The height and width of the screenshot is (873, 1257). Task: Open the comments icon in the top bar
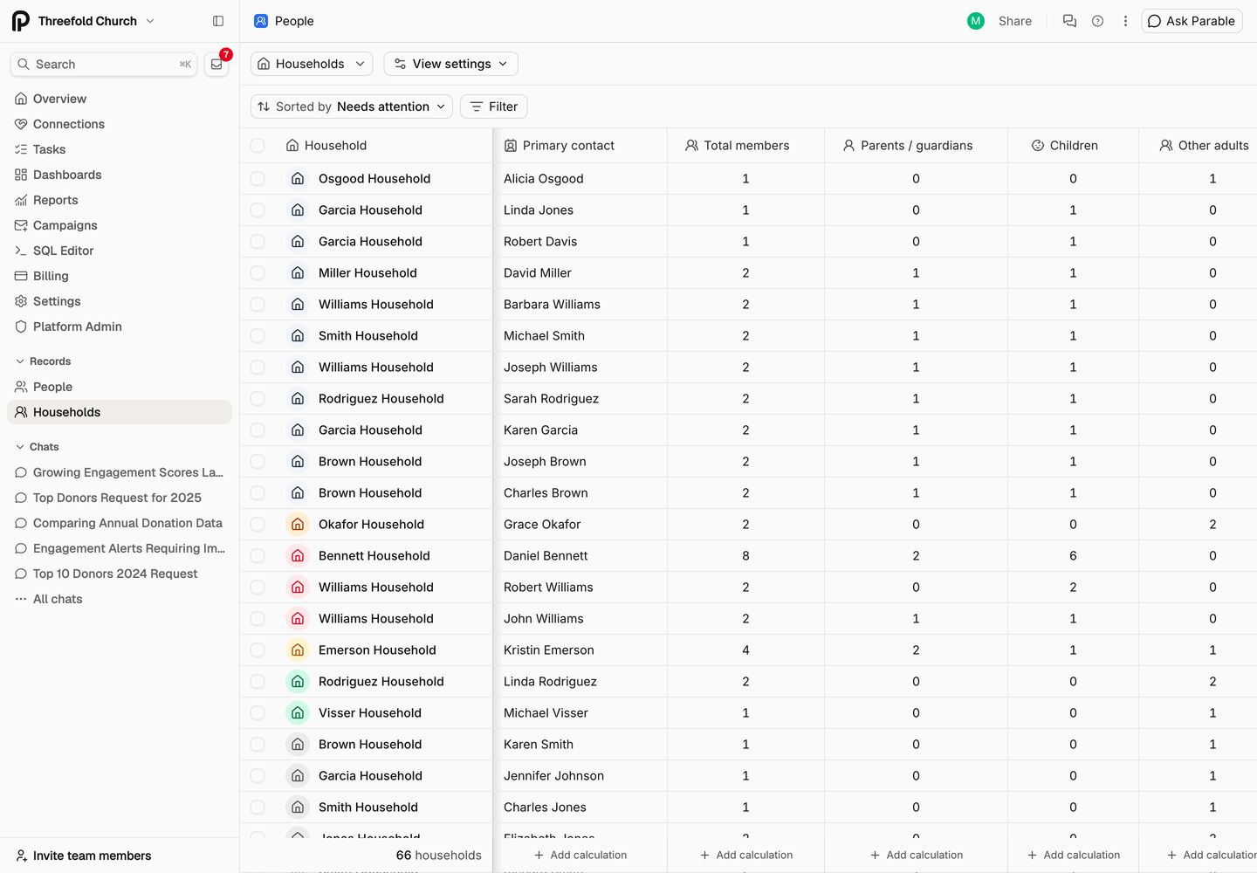1069,21
